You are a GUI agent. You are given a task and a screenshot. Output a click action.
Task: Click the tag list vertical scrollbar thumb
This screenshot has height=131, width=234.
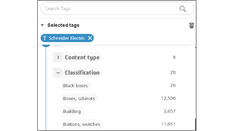pos(195,124)
